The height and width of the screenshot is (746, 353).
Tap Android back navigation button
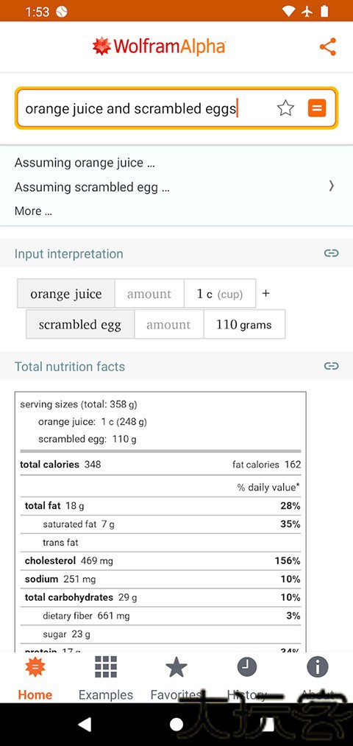85,724
